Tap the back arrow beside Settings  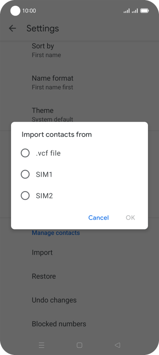pyautogui.click(x=13, y=28)
